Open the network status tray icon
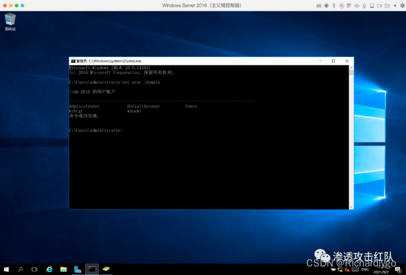Screen dimensions: 406x275 pos(340,269)
